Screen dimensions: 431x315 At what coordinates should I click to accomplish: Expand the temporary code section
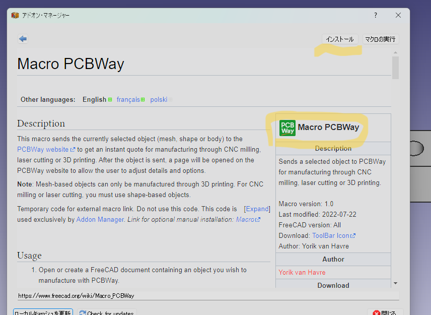tap(257, 209)
